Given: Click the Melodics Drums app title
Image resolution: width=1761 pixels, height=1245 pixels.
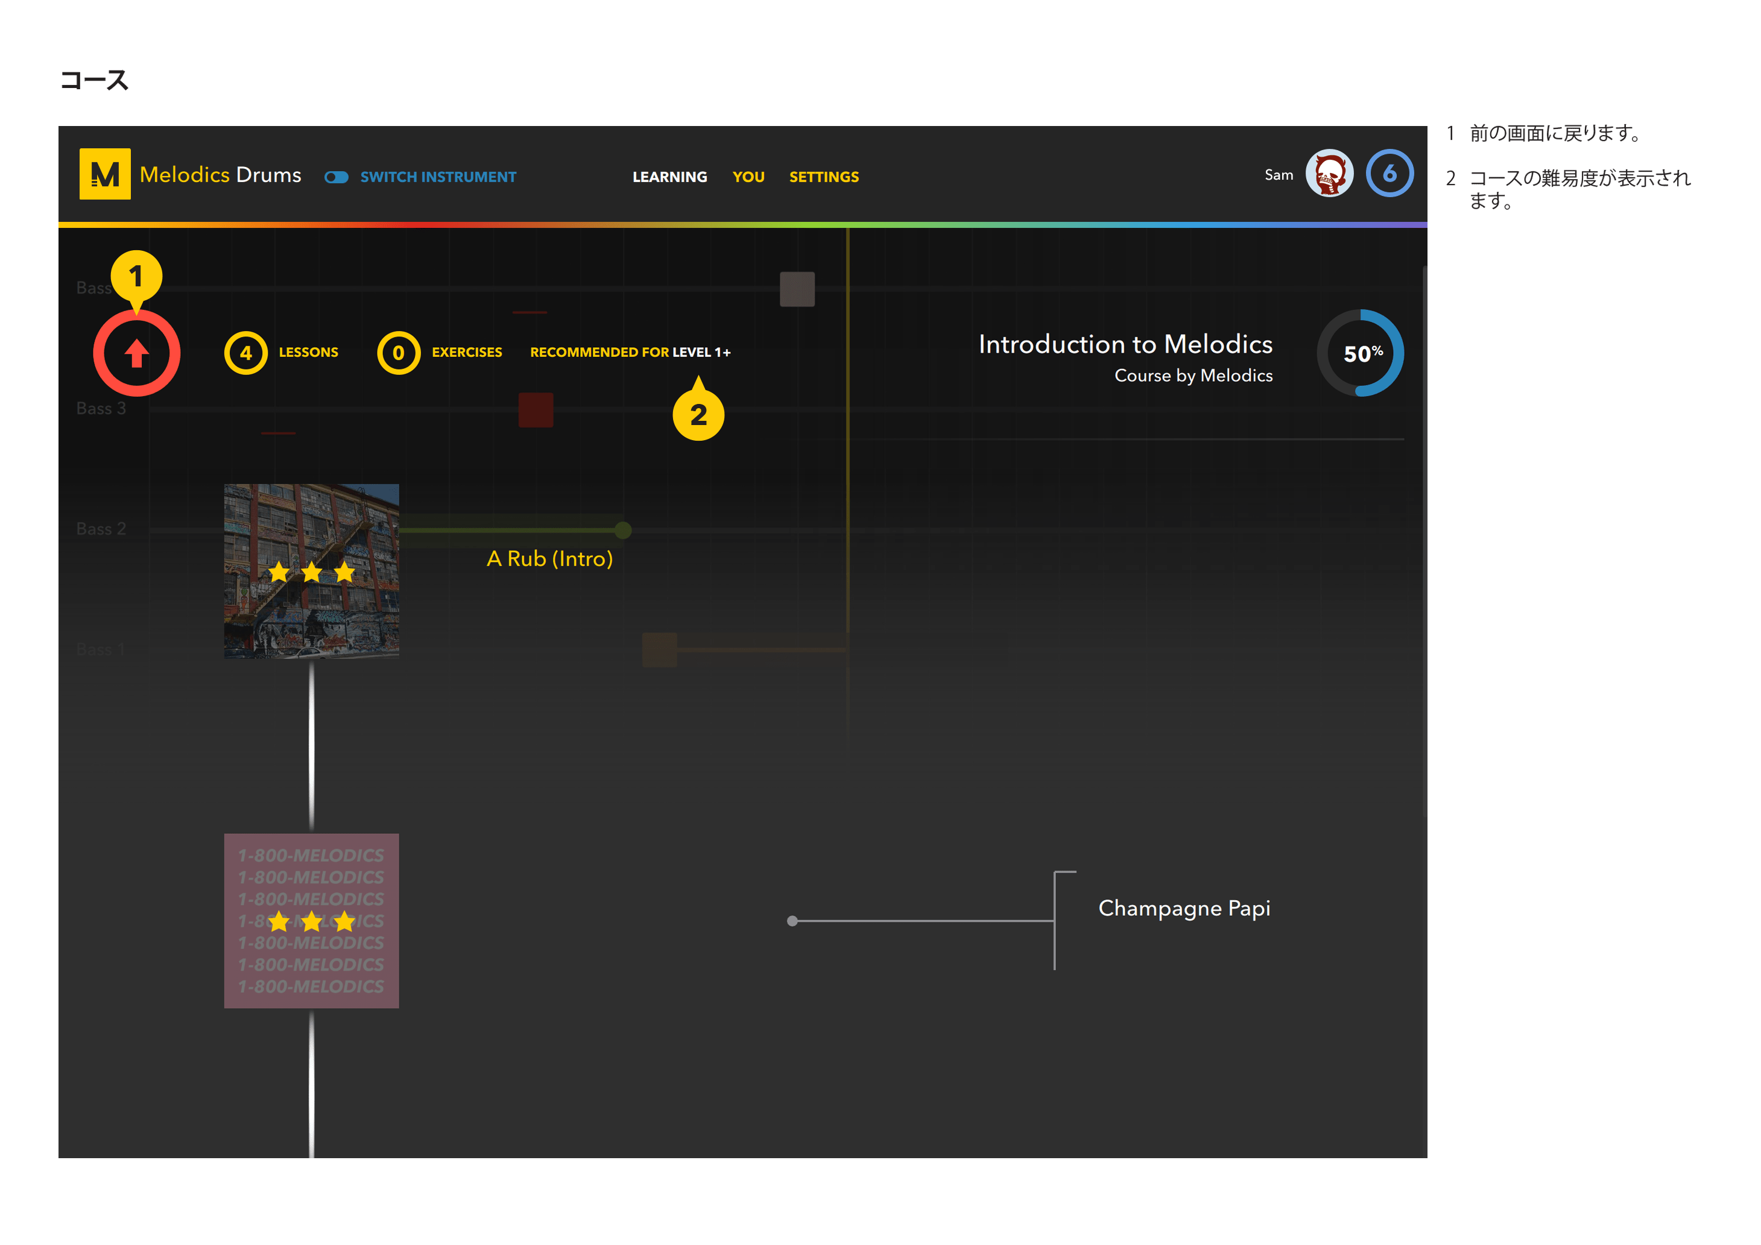Looking at the screenshot, I should click(220, 175).
